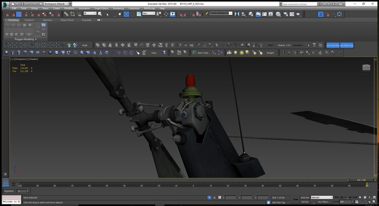Image resolution: width=379 pixels, height=206 pixels.
Task: Click the Mirror tool icon
Action: [x=238, y=14]
